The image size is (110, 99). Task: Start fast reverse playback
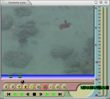15,94
